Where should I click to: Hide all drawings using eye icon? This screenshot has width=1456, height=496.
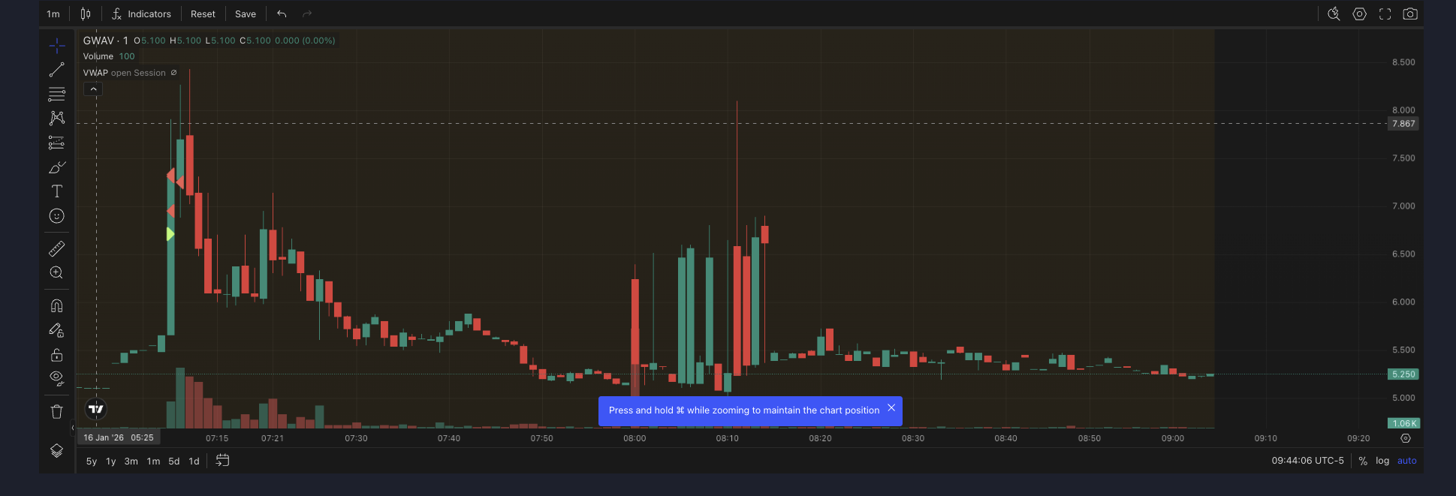57,378
